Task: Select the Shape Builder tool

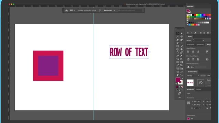Action: tap(178, 59)
